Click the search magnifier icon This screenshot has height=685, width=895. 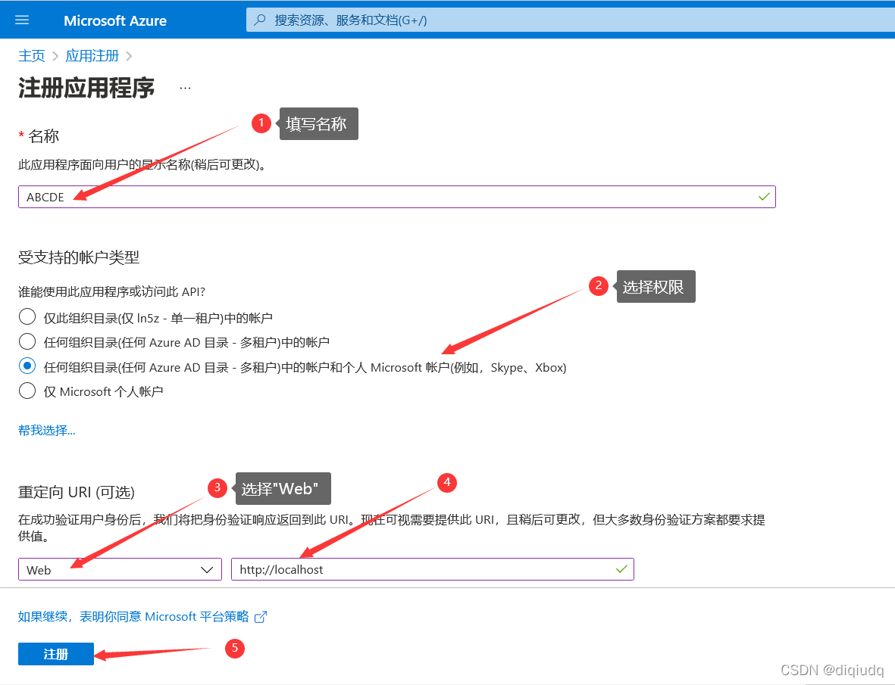260,20
